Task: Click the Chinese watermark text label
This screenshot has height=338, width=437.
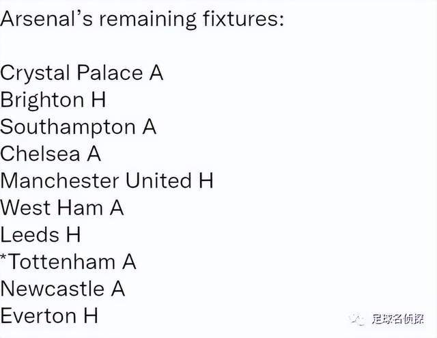Action: [x=397, y=319]
